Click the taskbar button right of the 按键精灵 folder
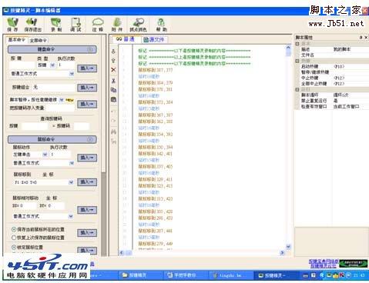This screenshot has width=369, height=283. 185,275
